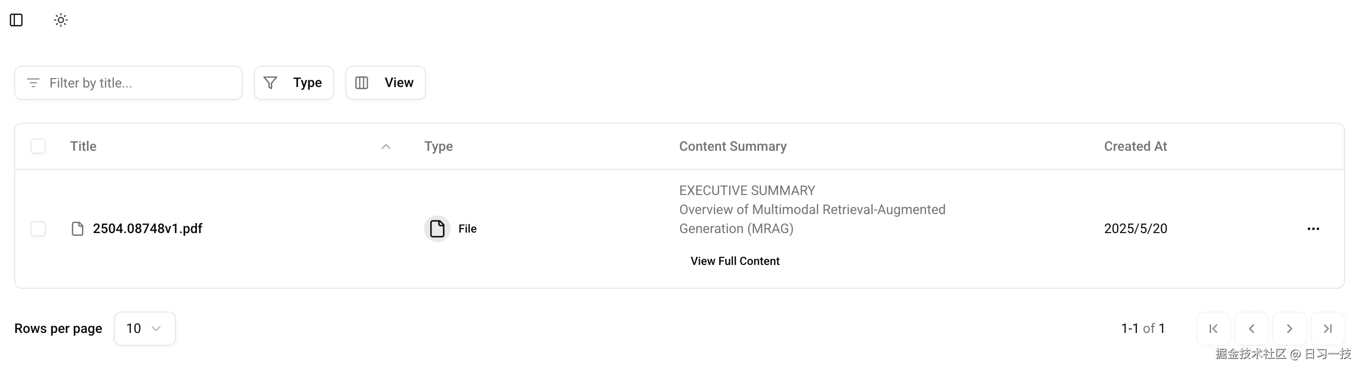Jump to first page with skip-back icon

point(1213,328)
